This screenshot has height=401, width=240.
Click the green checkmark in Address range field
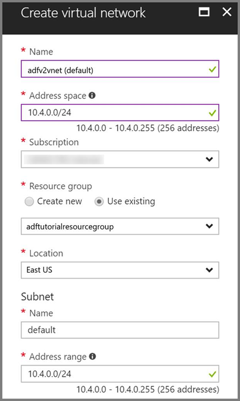212,374
